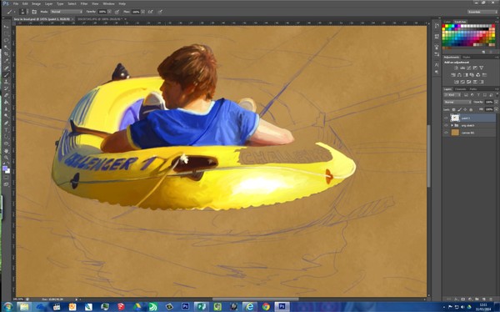Open the layer blend mode dropdown
The height and width of the screenshot is (312, 500).
pos(457,102)
